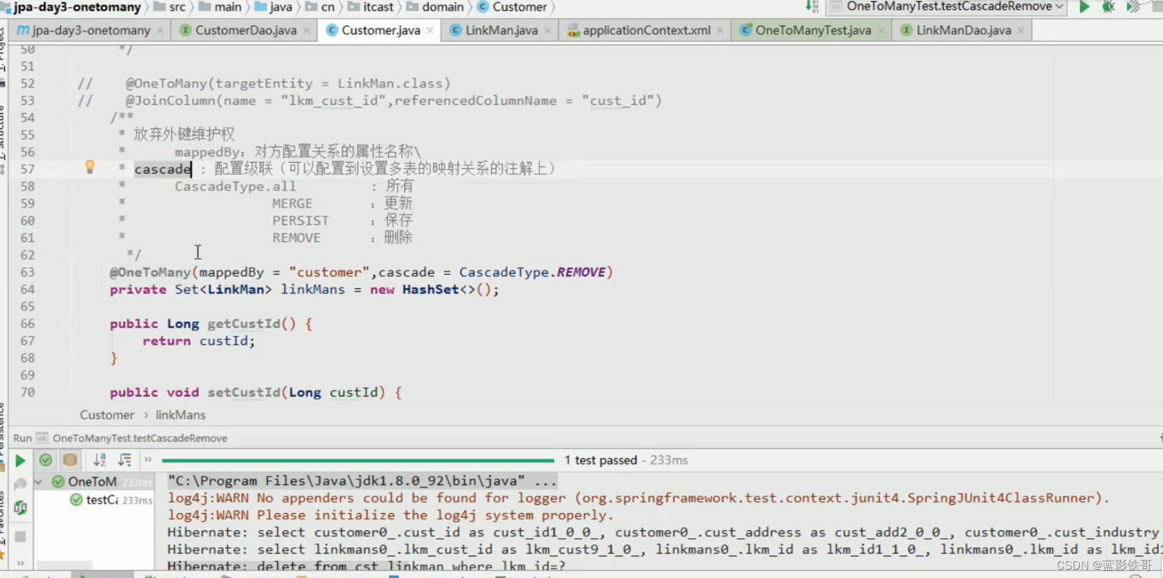The height and width of the screenshot is (578, 1163).
Task: Click the Stop process square icon
Action: click(20, 537)
